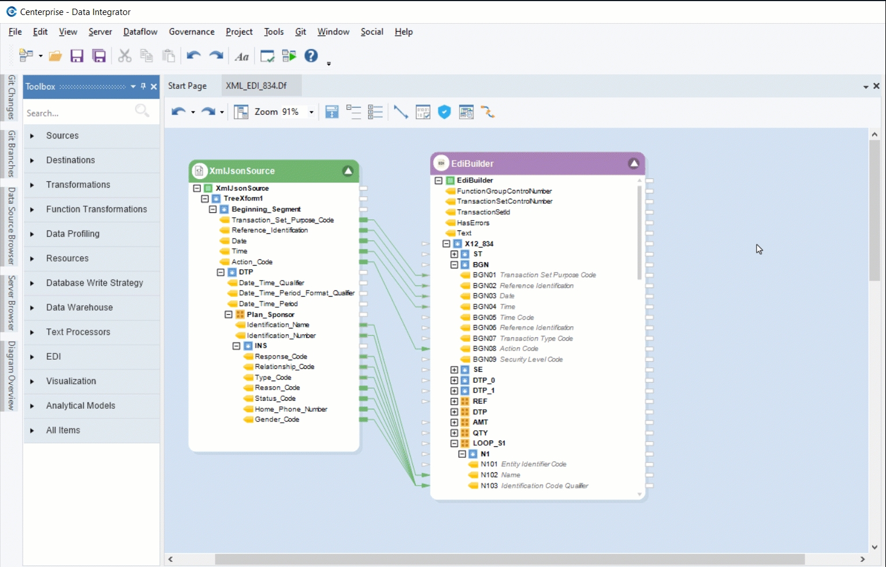This screenshot has height=567, width=886.
Task: Start the dataflow with the run icon
Action: coord(289,56)
